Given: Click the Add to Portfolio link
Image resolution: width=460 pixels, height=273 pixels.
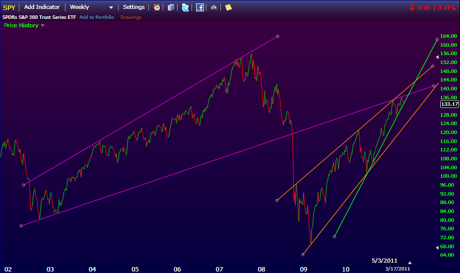Looking at the screenshot, I should [x=97, y=17].
